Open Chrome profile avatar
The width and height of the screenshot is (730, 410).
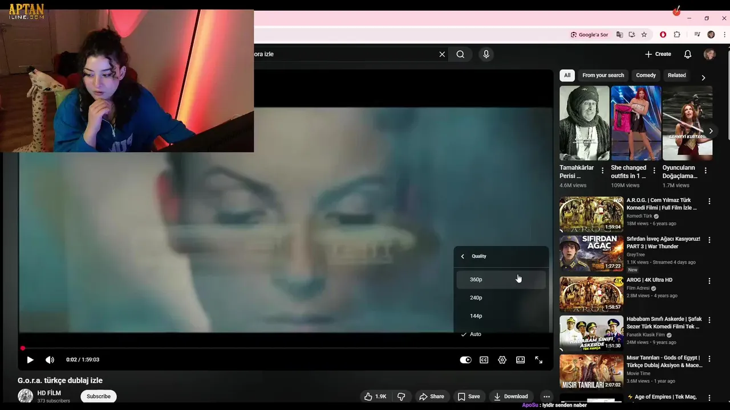click(x=711, y=35)
